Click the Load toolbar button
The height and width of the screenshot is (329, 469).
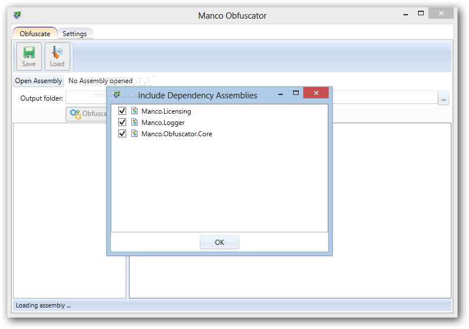point(57,57)
